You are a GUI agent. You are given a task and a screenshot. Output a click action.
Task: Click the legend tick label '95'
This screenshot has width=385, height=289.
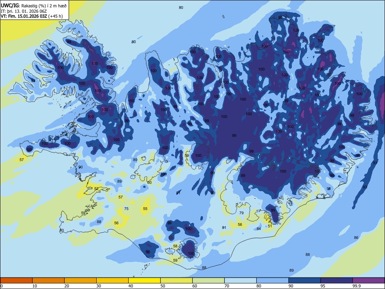pos(323,286)
